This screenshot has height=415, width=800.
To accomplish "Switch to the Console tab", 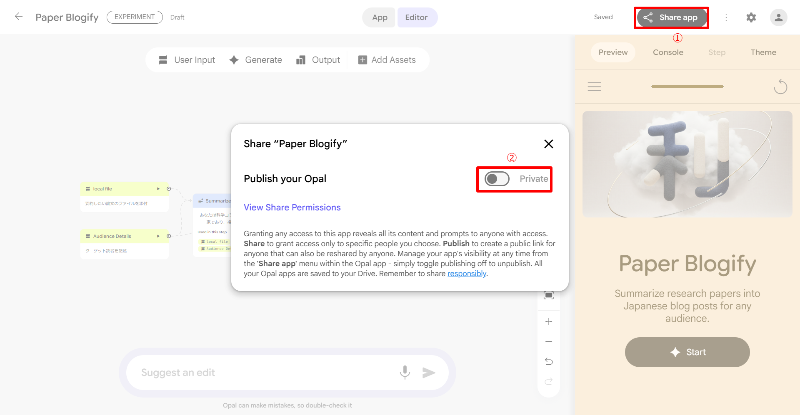I will (x=668, y=52).
